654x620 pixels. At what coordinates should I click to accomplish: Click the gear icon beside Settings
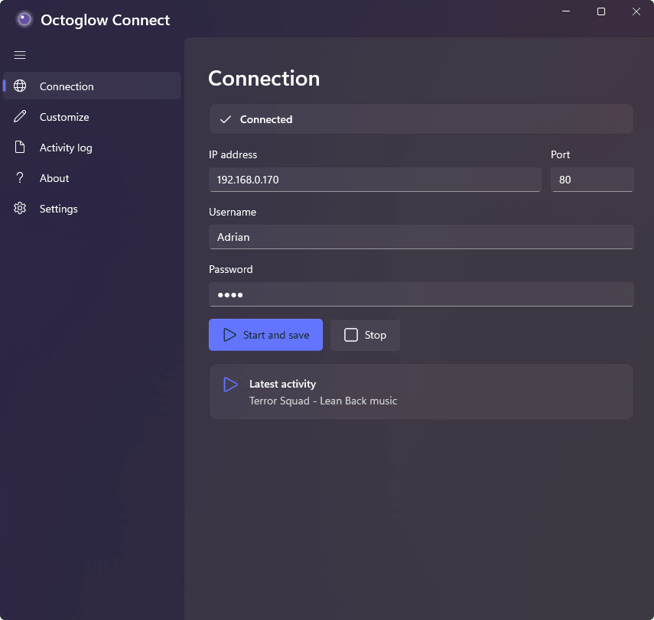20,208
